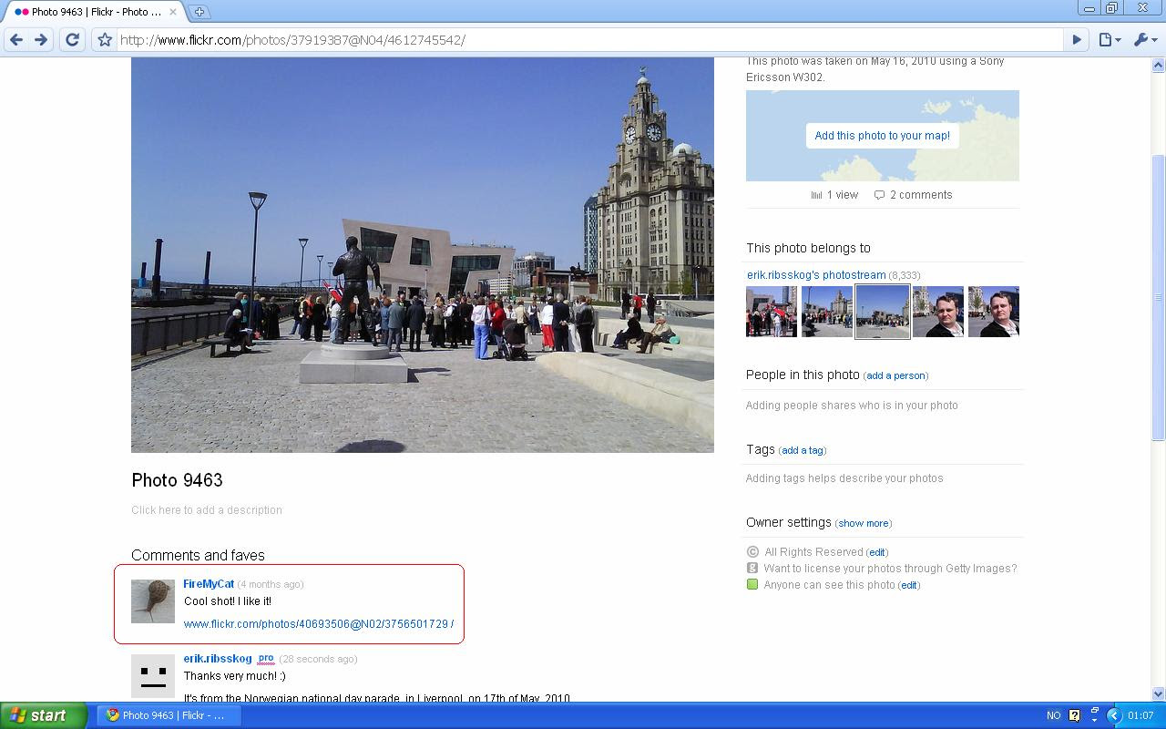Open erik.ribsskog username in comments
1166x729 pixels.
pos(218,659)
